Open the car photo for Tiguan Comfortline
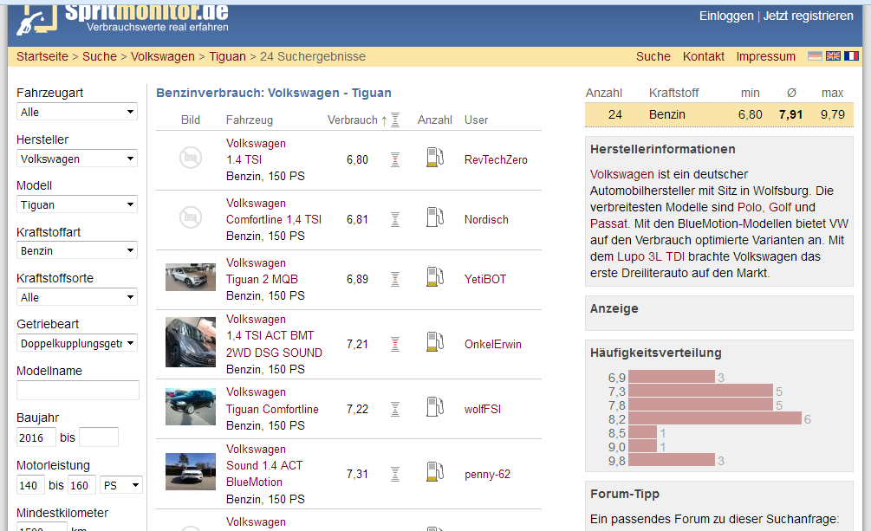The image size is (871, 531). click(x=191, y=407)
